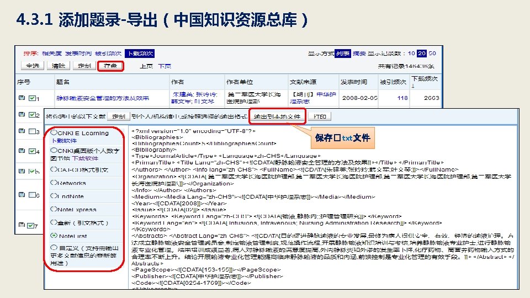Click the date 2008-02-05 cell
Viewport: 530px width, 298px height.
click(359, 98)
